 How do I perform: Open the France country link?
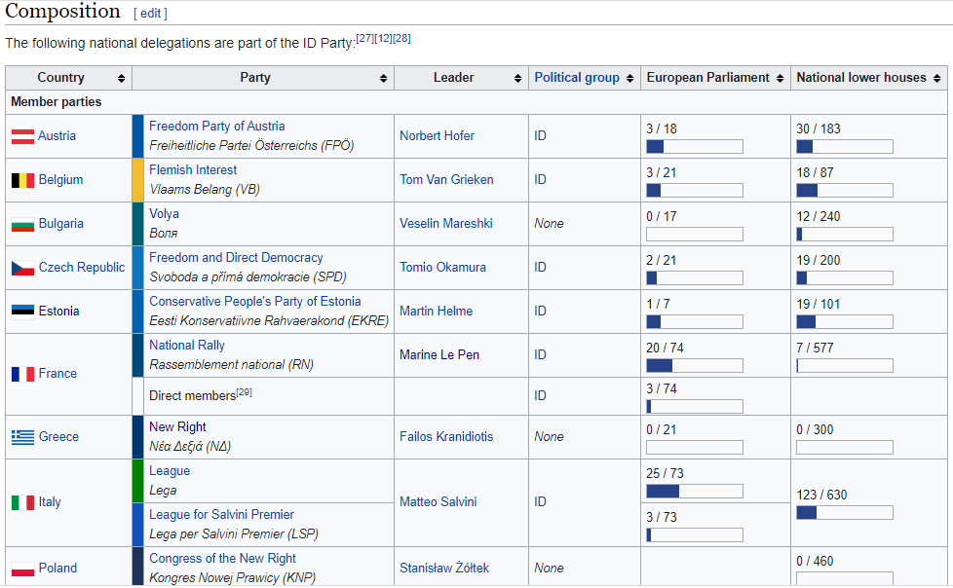pyautogui.click(x=57, y=374)
